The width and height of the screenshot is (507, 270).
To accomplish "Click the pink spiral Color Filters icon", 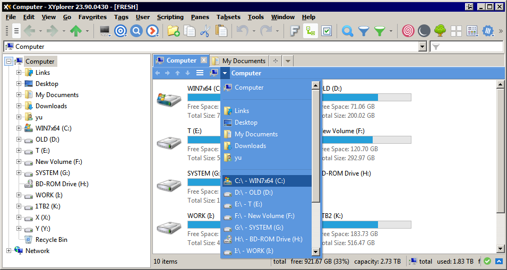I will pyautogui.click(x=408, y=31).
